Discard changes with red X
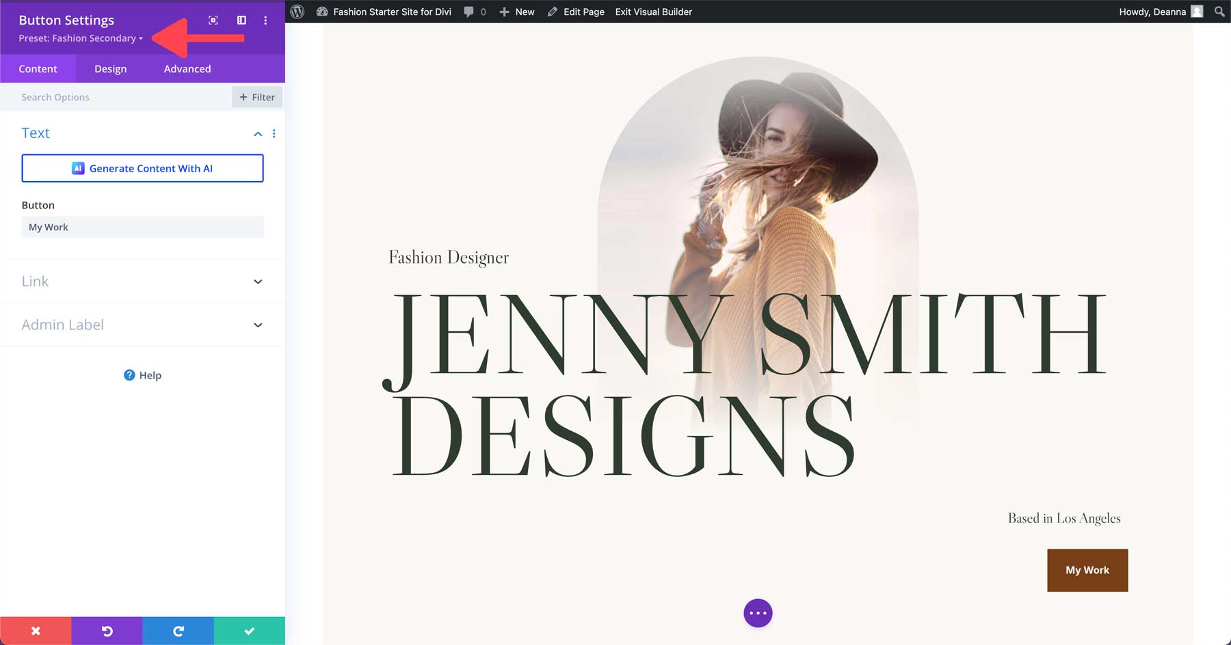The height and width of the screenshot is (645, 1231). pyautogui.click(x=36, y=631)
